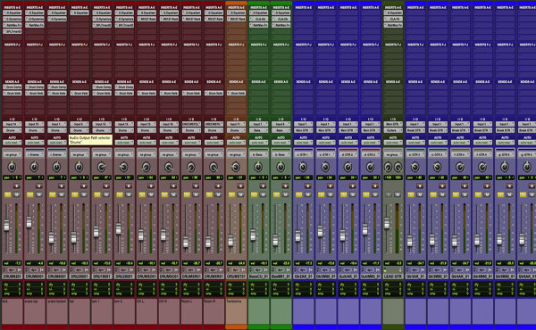Screen dimensions: 536x330
Task: Click the pan knob on the Gtr3AK_01 track
Action: pos(415,167)
